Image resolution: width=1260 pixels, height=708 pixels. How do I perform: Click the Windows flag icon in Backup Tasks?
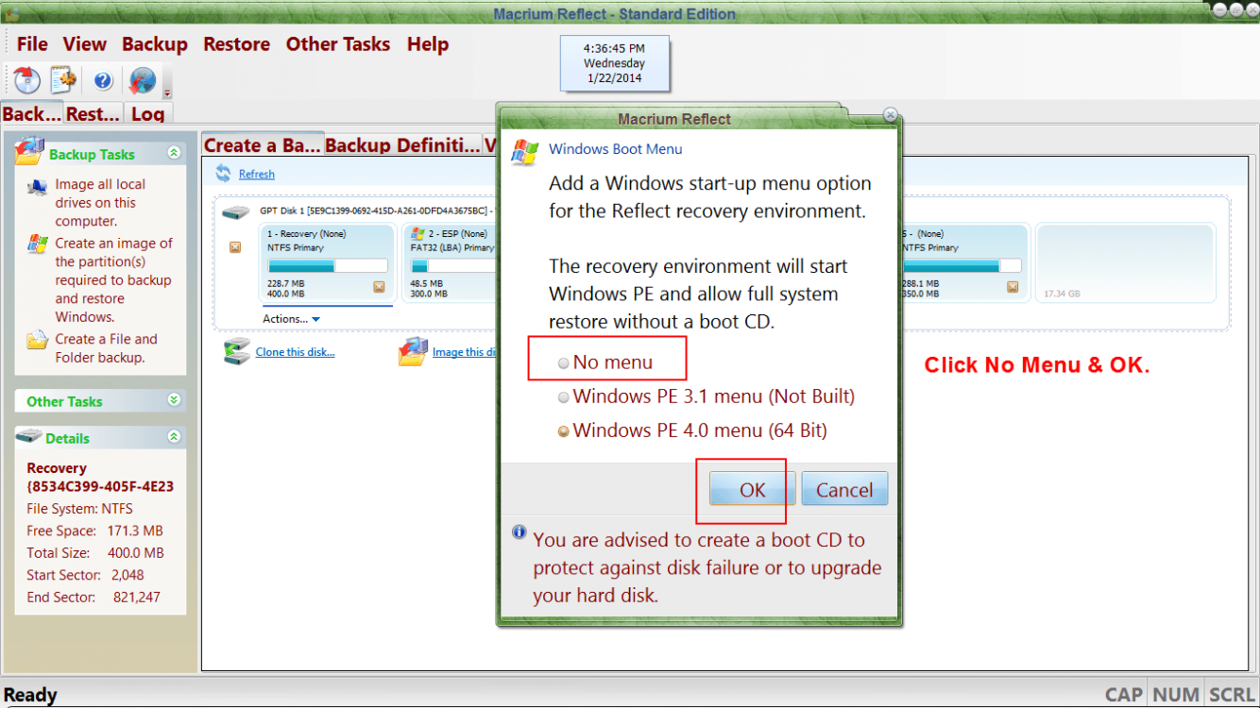click(x=38, y=244)
